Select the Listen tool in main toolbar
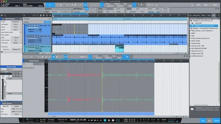 point(75,5)
